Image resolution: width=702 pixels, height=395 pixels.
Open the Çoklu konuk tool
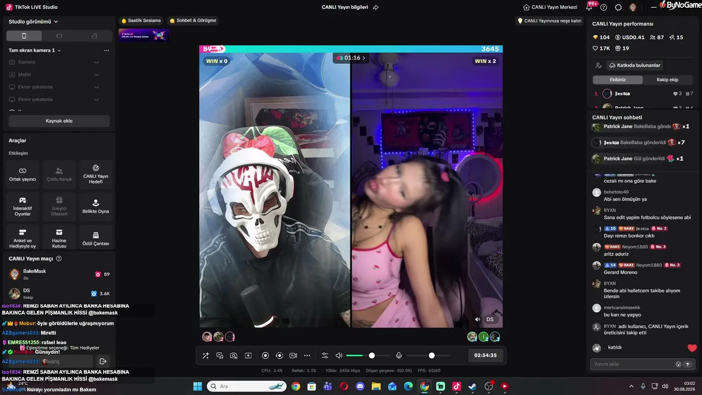click(x=59, y=174)
